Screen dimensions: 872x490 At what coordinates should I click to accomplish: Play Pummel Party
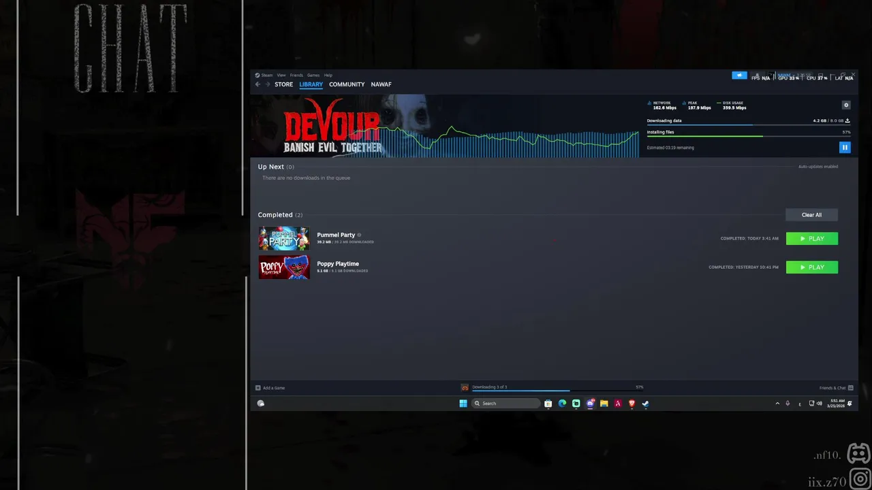click(x=812, y=238)
